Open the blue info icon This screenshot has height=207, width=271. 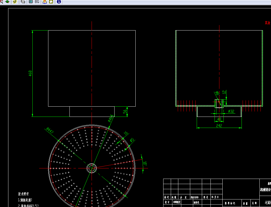coord(59,2)
